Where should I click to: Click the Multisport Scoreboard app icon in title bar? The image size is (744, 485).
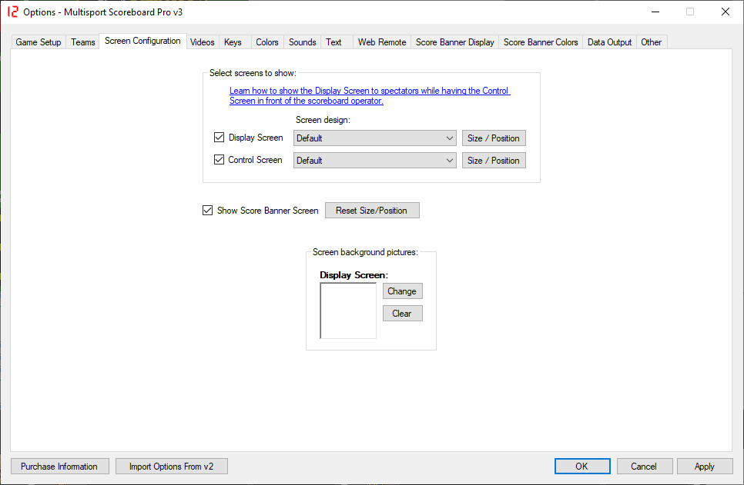click(12, 12)
